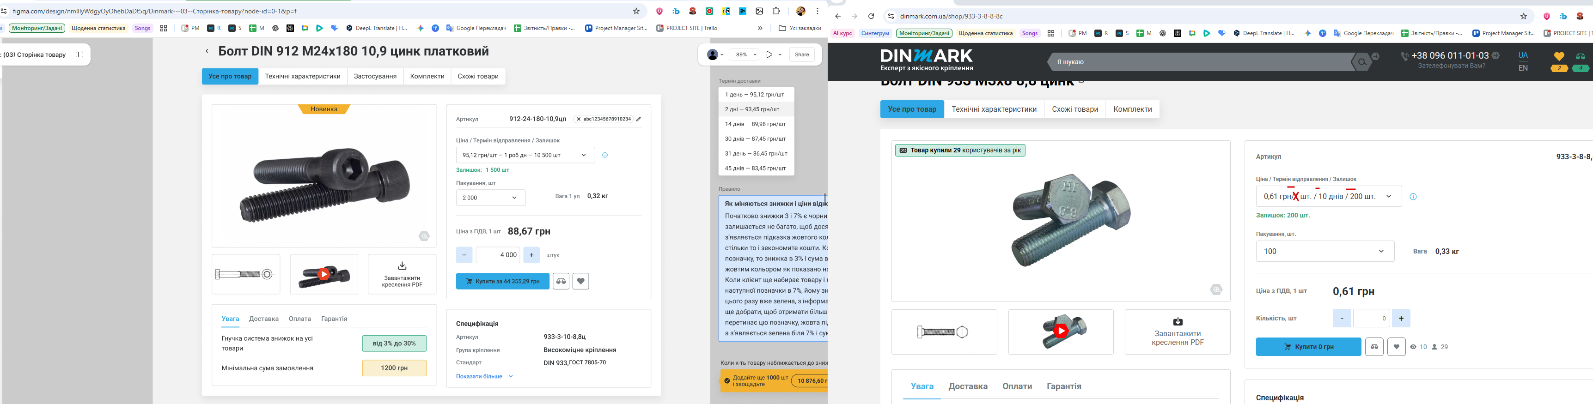Remove the abc12345678910234 tag via its X
Viewport: 1593px width, 404px height.
pos(578,119)
